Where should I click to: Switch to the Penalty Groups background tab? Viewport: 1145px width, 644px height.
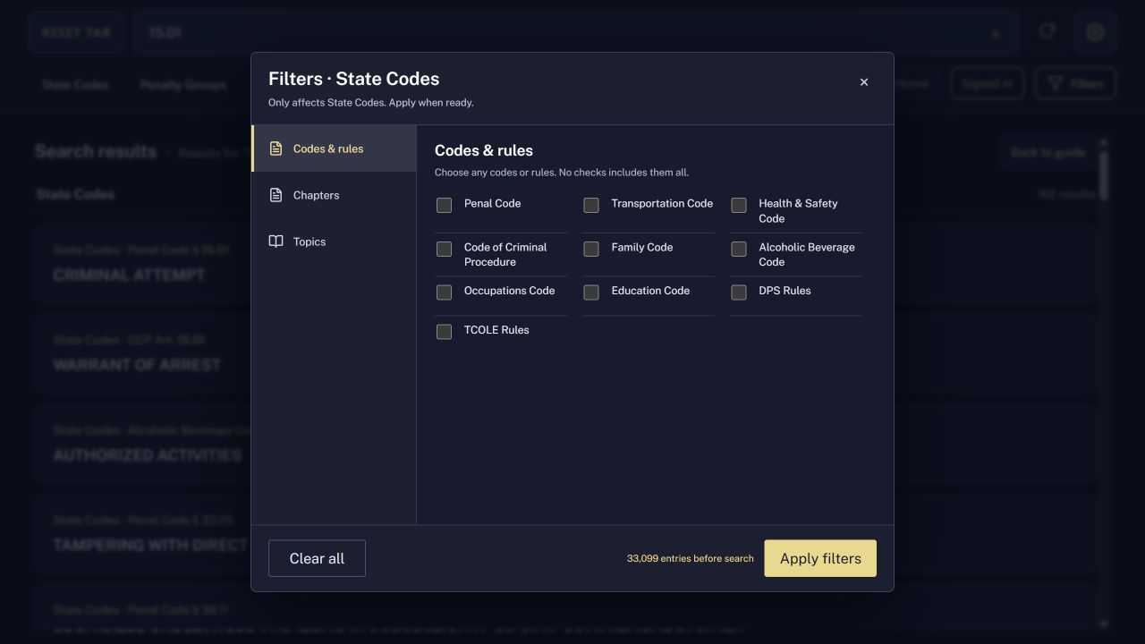pyautogui.click(x=183, y=85)
